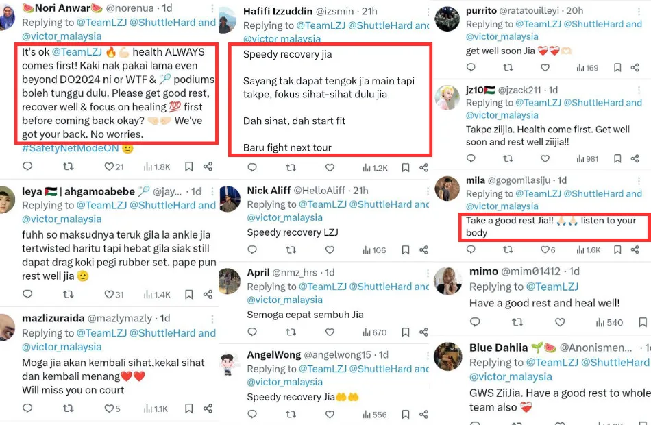This screenshot has height=425, width=651.
Task: Open @victor_malaysia link in Blue Dahlia's reply
Action: coord(511,377)
